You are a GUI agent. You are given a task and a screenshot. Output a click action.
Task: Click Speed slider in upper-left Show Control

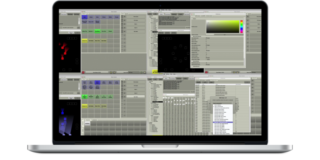point(128,72)
